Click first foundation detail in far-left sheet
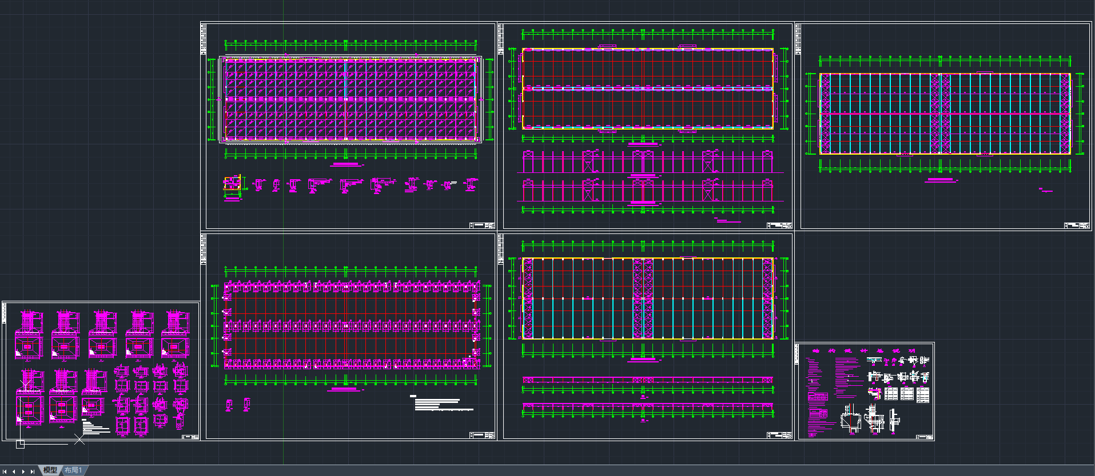1095x476 pixels. click(28, 334)
